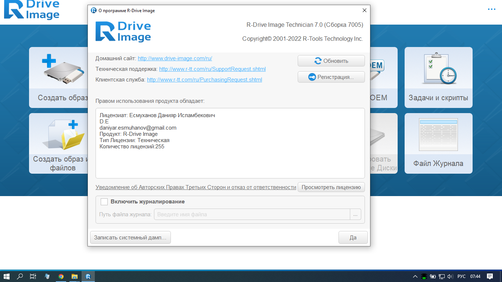Click the R-Drive Image taskbar icon
Image resolution: width=502 pixels, height=282 pixels.
(88, 276)
